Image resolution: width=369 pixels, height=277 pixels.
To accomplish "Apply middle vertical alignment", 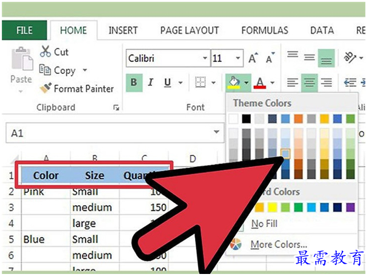I will coord(309,57).
